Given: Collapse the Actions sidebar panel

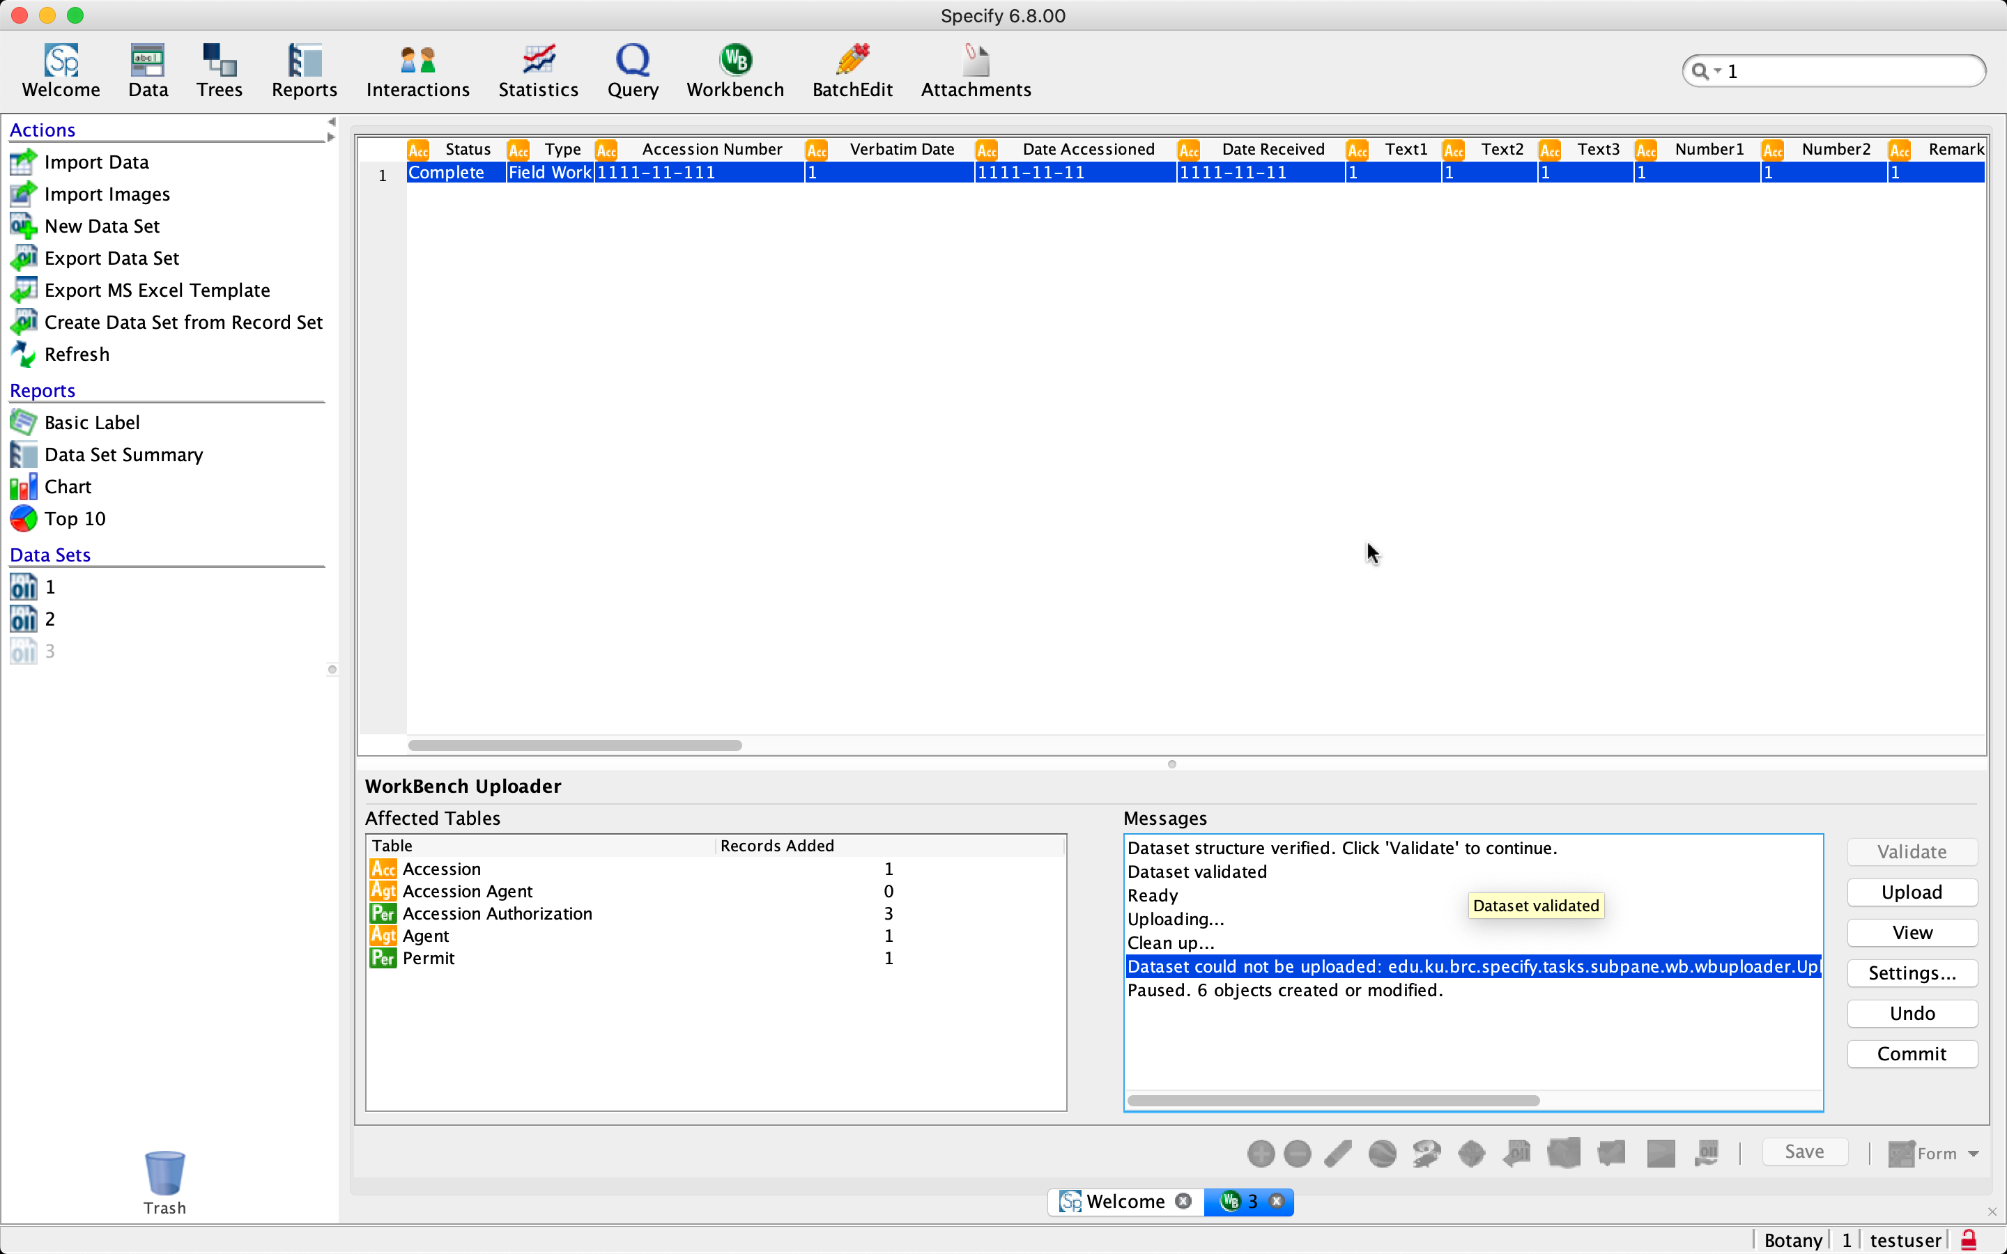Looking at the screenshot, I should tap(331, 121).
